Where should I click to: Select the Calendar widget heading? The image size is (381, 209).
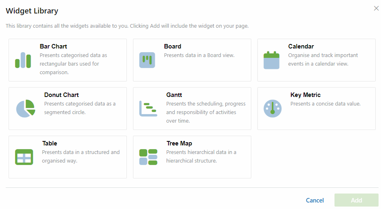click(301, 46)
